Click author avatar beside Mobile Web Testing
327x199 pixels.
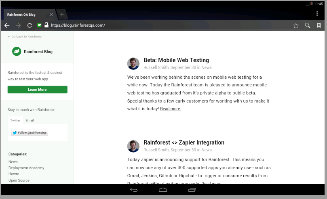pyautogui.click(x=133, y=63)
